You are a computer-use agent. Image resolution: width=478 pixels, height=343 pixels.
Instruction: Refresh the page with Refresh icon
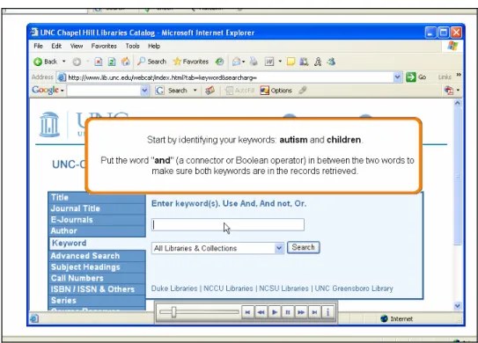[x=112, y=62]
